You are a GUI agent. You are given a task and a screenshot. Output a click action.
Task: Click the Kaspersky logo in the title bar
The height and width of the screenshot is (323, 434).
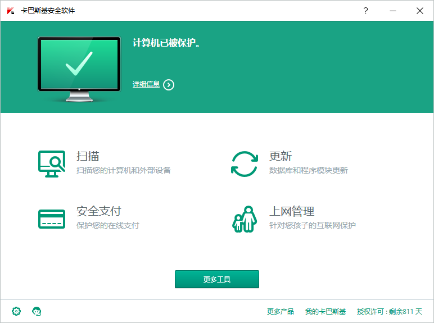11,11
